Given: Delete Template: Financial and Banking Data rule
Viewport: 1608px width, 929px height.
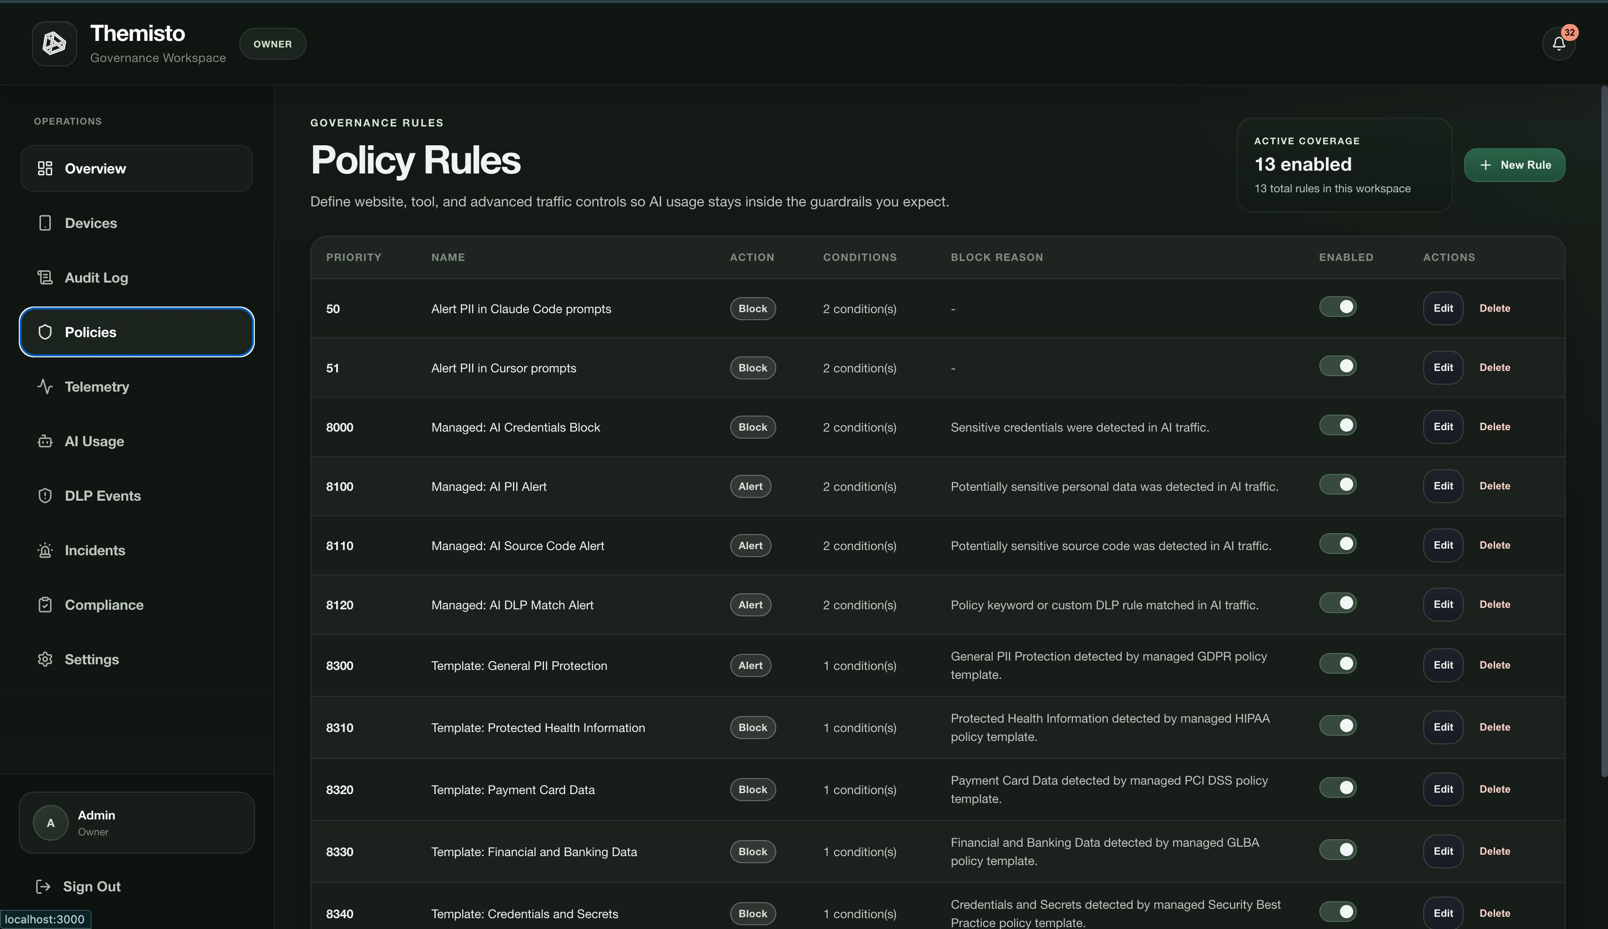Looking at the screenshot, I should coord(1494,852).
